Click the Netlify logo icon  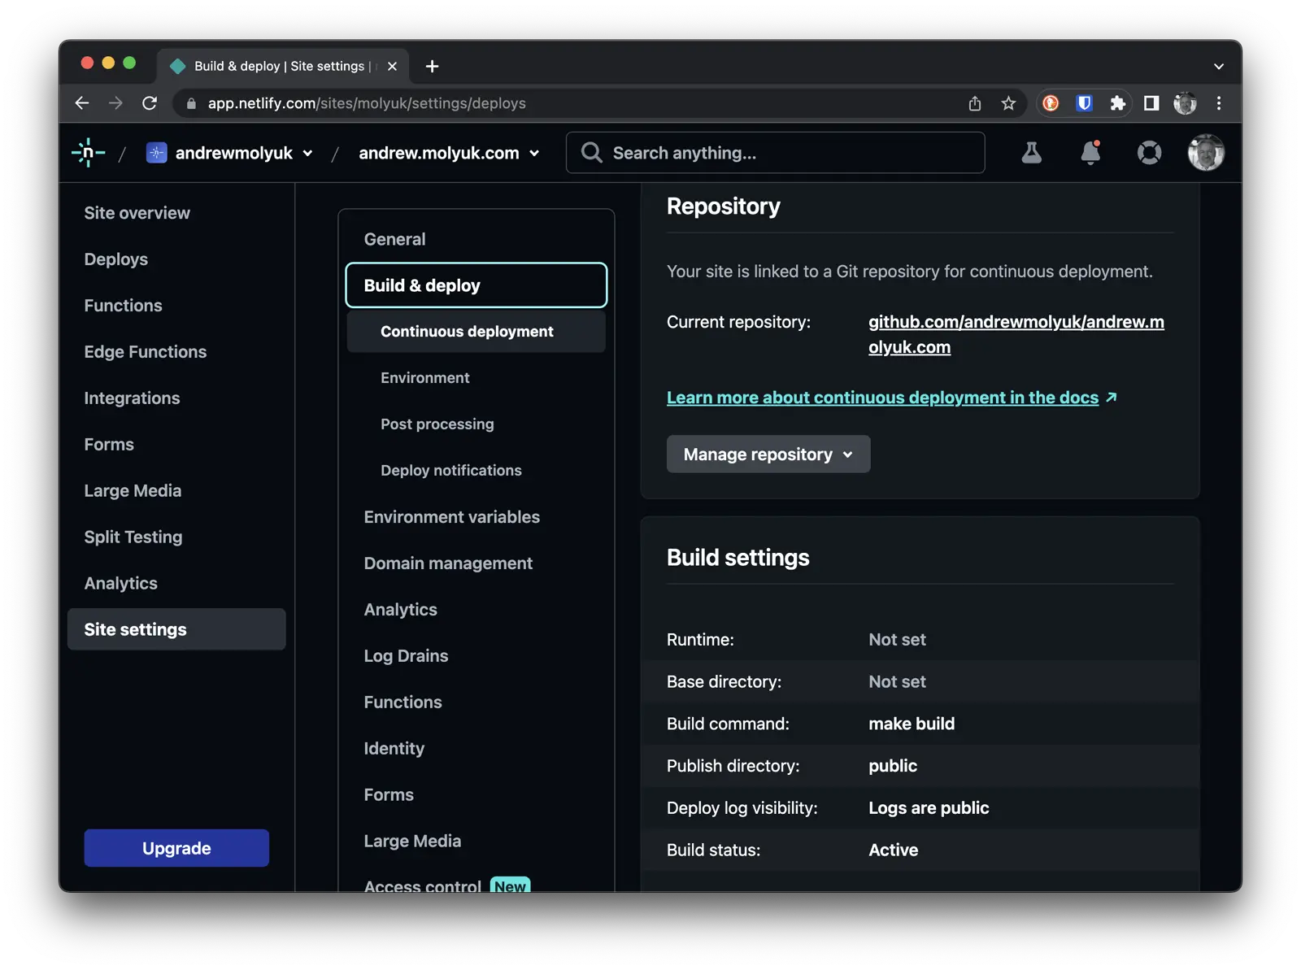pos(89,152)
